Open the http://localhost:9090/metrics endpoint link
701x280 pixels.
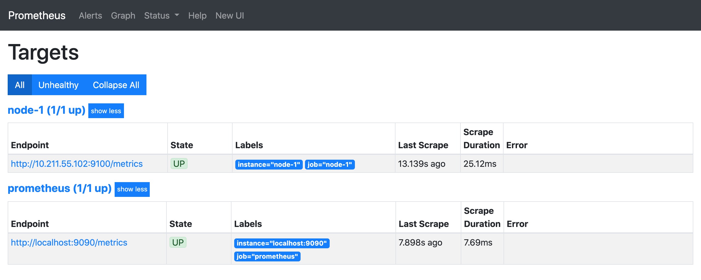point(69,242)
